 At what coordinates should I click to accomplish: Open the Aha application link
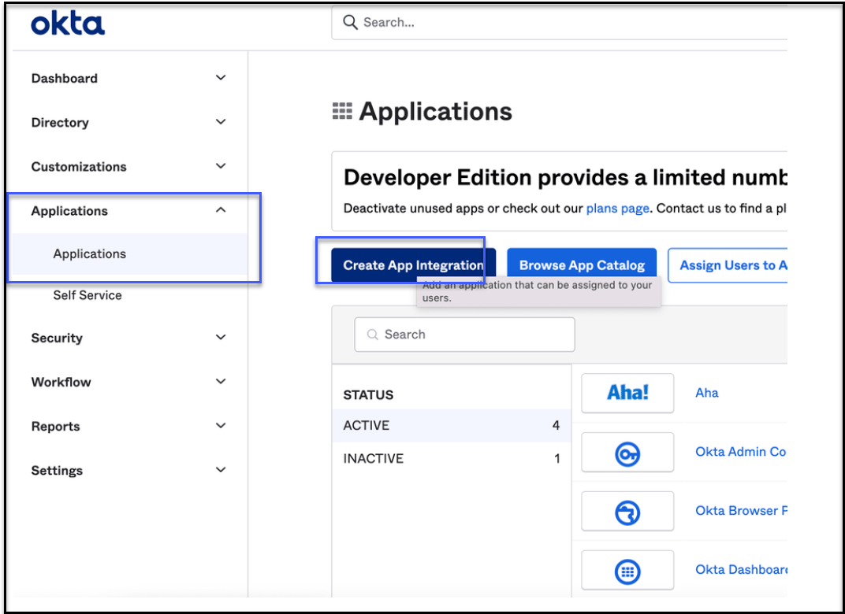pos(706,393)
